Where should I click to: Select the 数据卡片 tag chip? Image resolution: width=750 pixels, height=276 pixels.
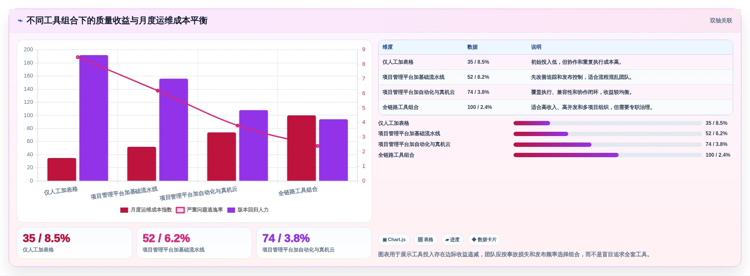(484, 240)
